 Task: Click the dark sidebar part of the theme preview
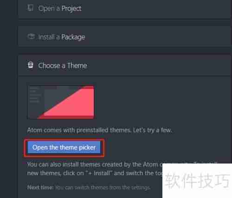coord(36,101)
